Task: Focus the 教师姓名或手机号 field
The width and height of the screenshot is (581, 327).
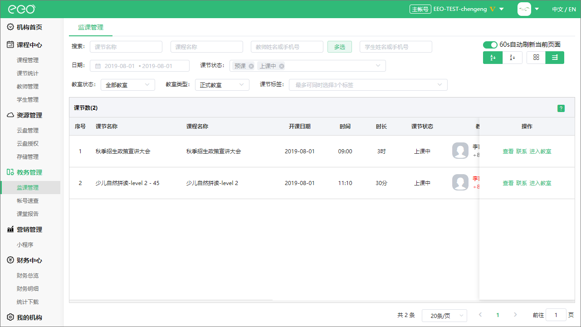Action: tap(287, 47)
